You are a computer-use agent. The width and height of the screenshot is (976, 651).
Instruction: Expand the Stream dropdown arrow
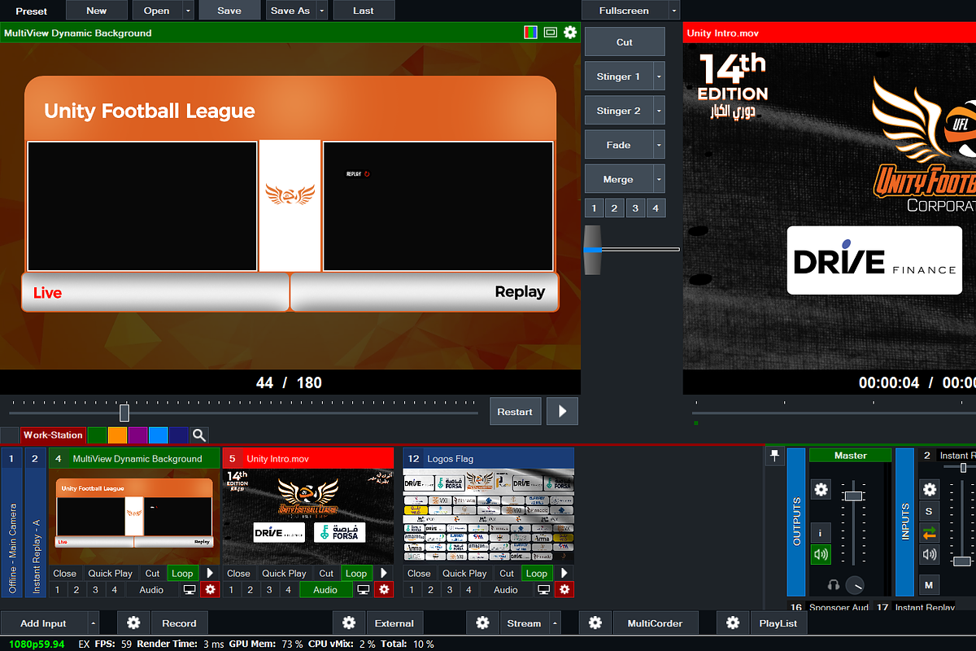(555, 623)
